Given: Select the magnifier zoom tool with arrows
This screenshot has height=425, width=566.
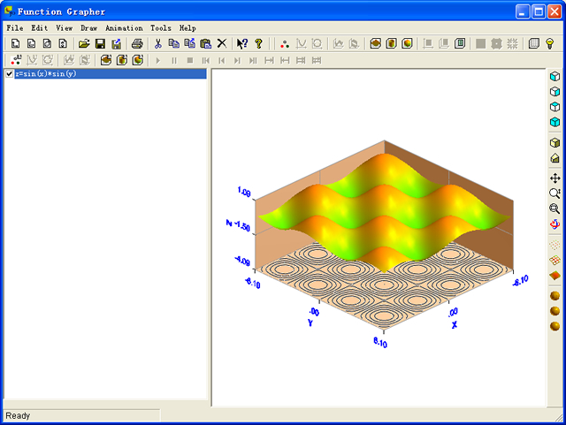Looking at the screenshot, I should 555,194.
